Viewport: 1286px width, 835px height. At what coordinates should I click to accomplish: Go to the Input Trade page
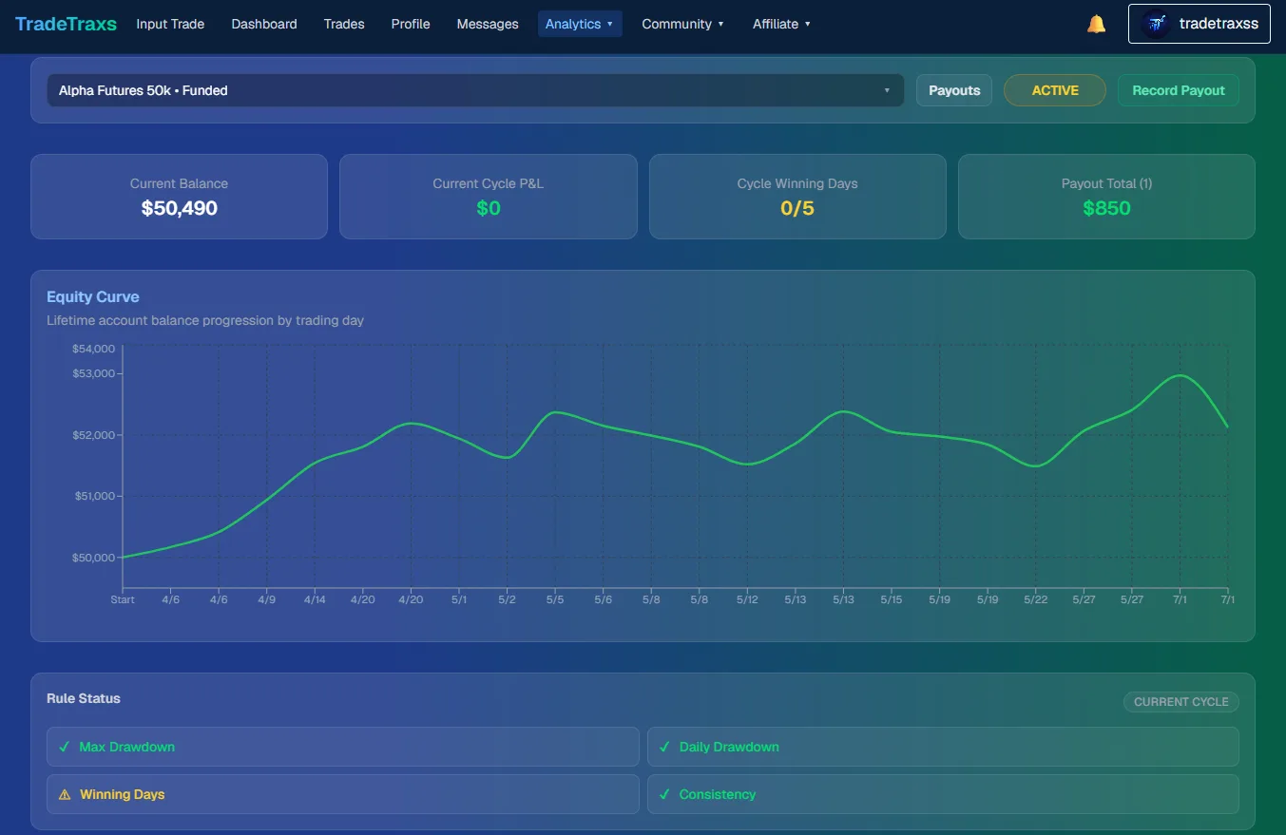(x=170, y=24)
